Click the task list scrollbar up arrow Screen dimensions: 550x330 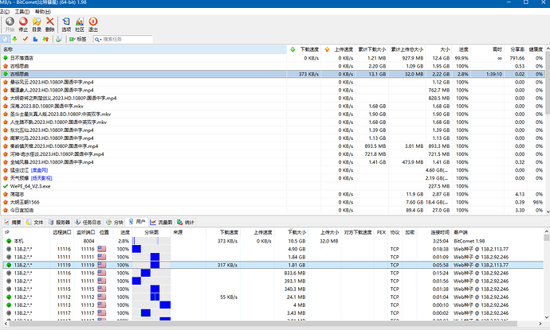(548, 49)
